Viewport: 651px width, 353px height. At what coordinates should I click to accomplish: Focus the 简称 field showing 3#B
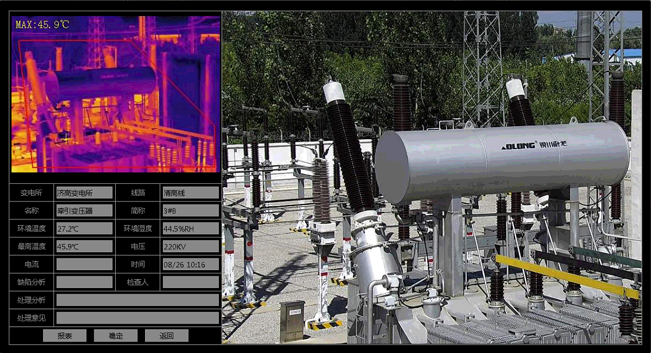[191, 211]
